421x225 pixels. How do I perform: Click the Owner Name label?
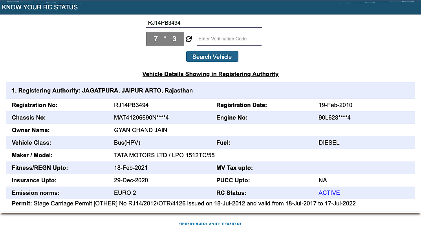pos(31,130)
